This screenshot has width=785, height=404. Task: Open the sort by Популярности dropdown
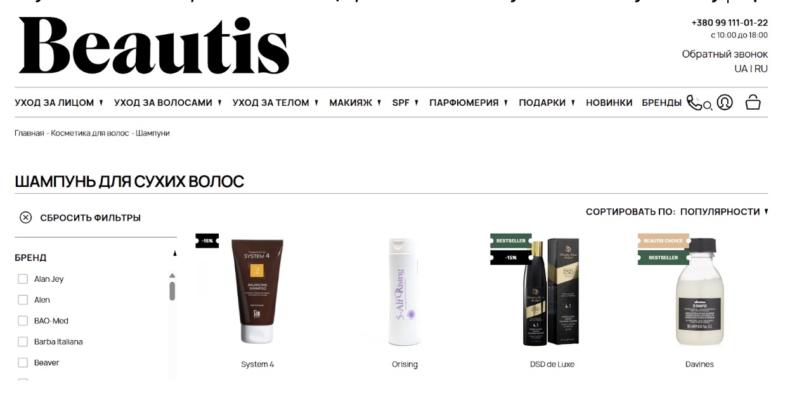[x=723, y=212]
